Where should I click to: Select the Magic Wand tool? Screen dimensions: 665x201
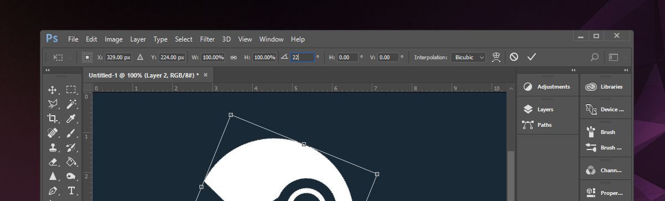coord(71,104)
